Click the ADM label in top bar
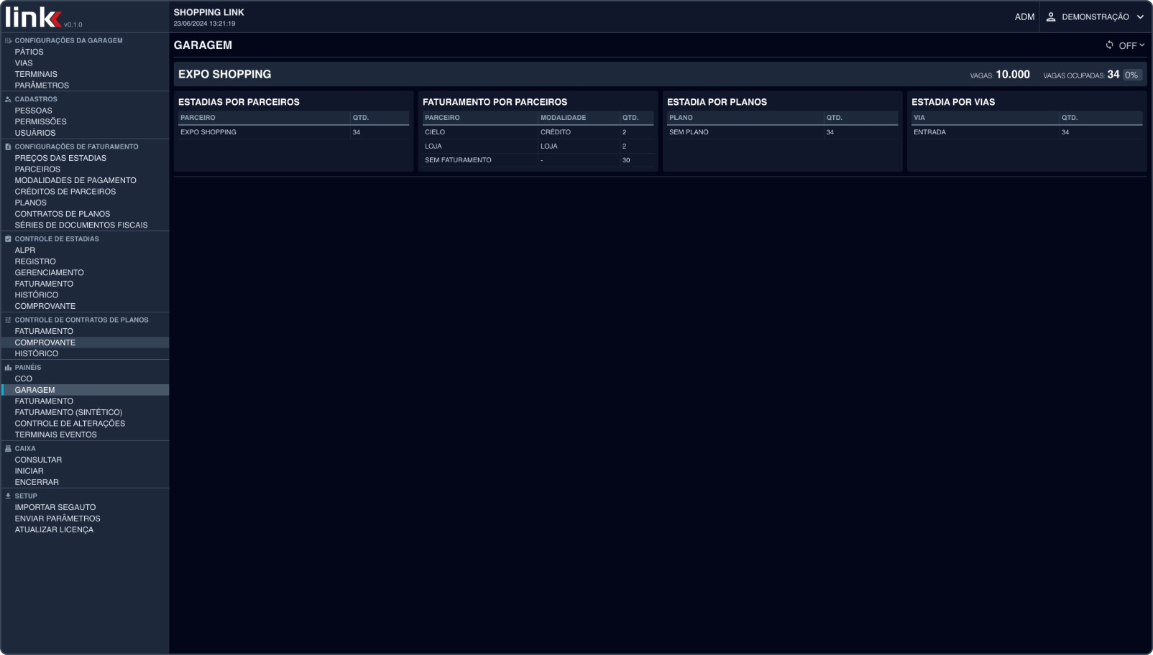The height and width of the screenshot is (655, 1153). point(1024,17)
